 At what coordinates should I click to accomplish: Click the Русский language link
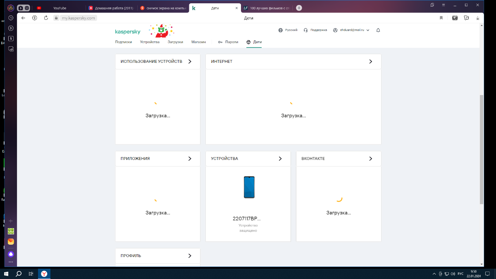pyautogui.click(x=291, y=30)
